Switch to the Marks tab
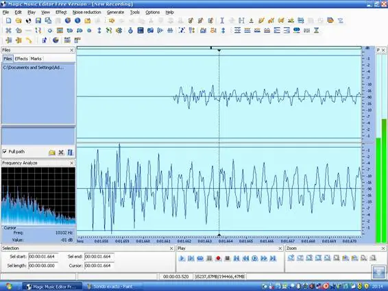The image size is (388, 291). point(36,59)
